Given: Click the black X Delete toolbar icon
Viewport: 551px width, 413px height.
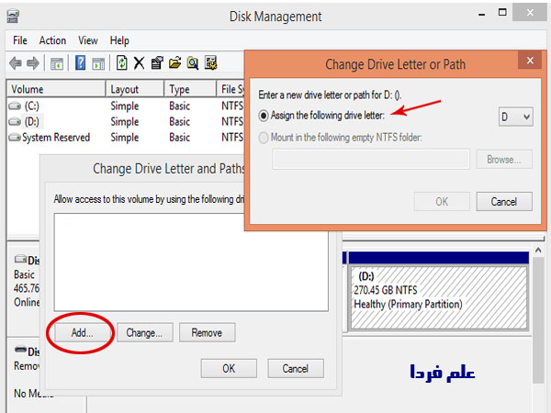Looking at the screenshot, I should (x=139, y=62).
